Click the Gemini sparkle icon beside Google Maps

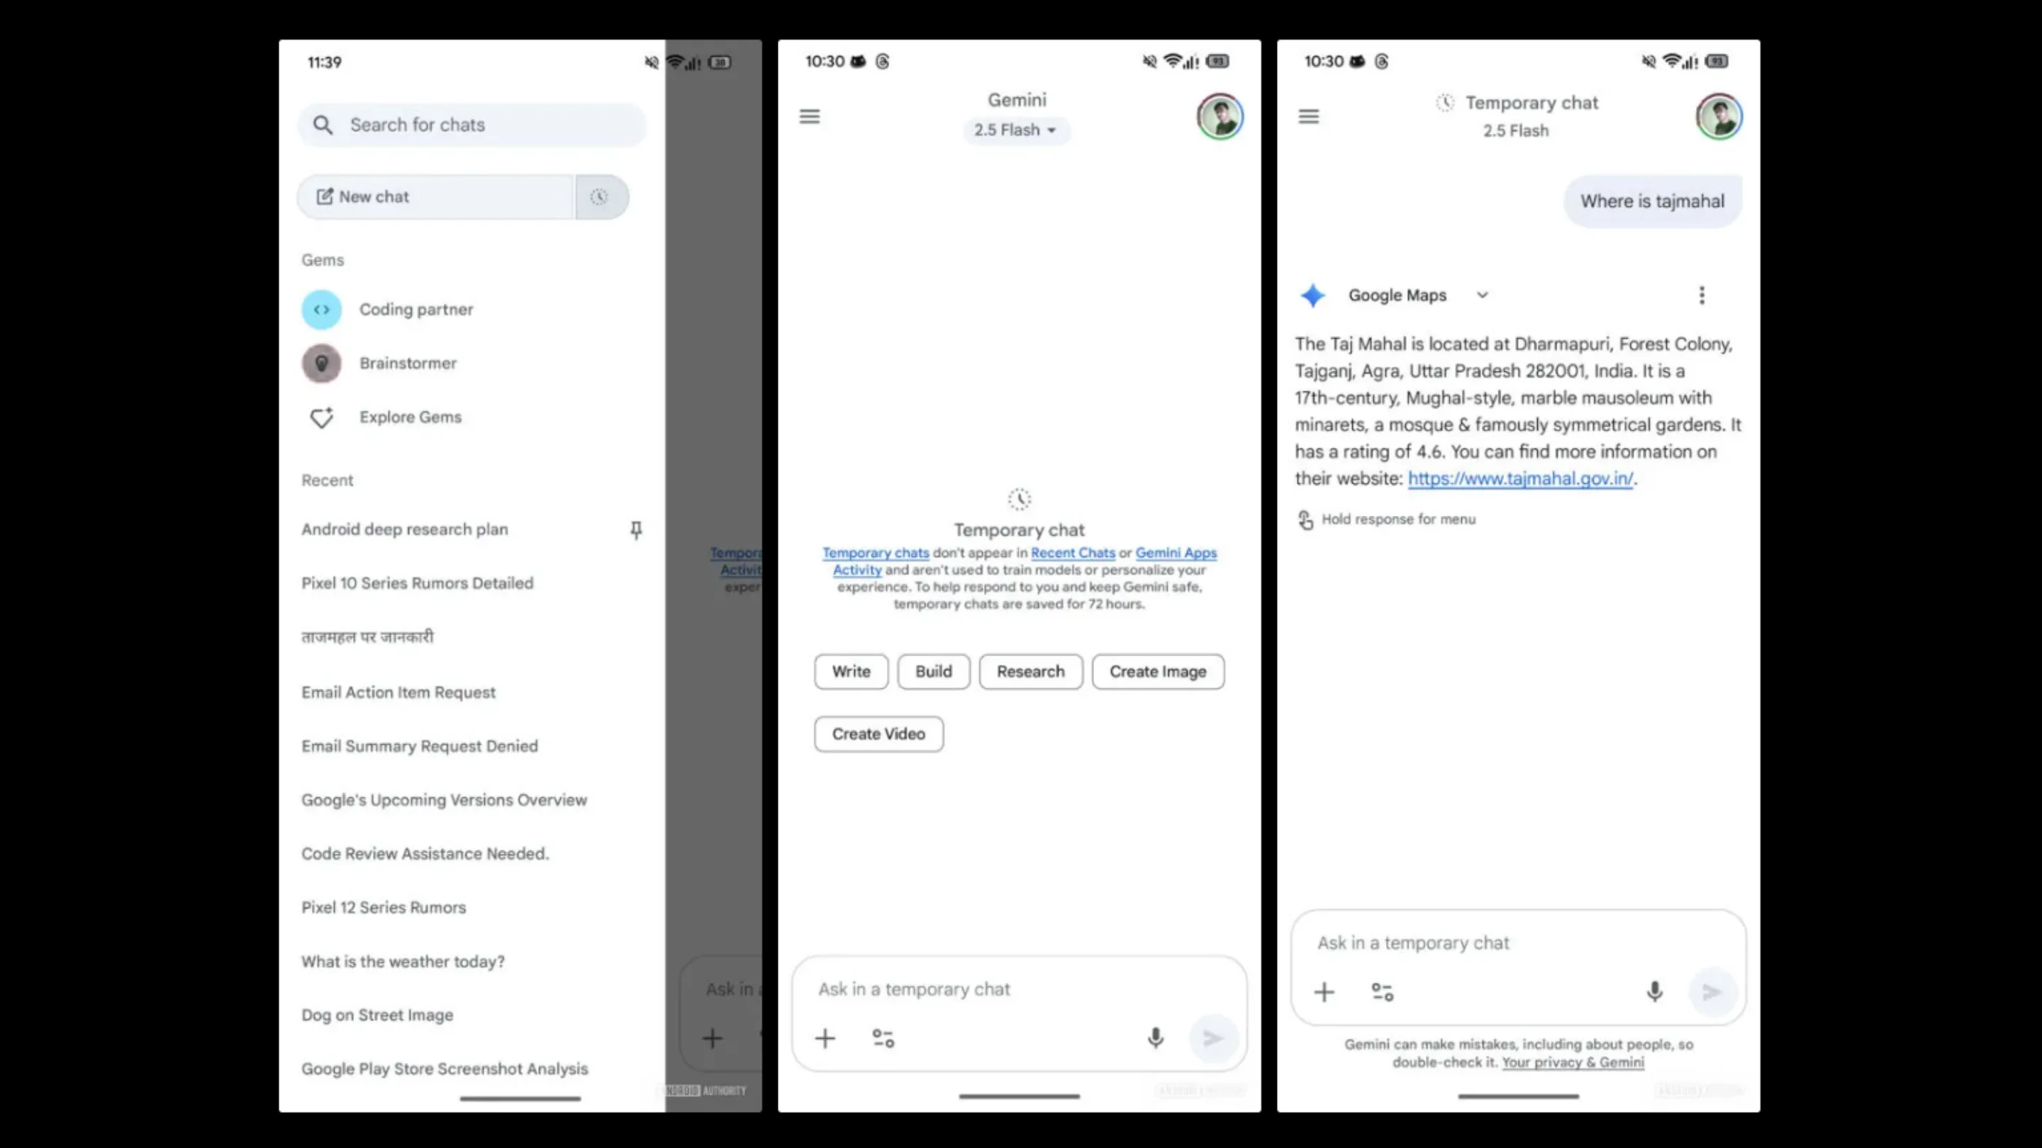[x=1312, y=296]
